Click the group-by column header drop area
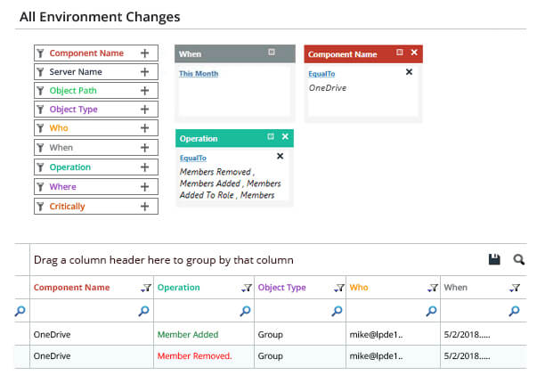Screen dimensions: 545x383 163,260
